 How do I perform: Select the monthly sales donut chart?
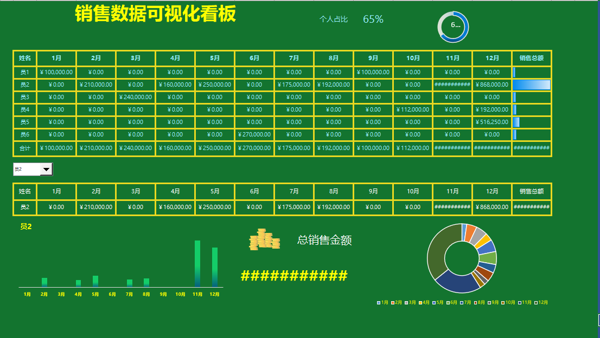462,258
